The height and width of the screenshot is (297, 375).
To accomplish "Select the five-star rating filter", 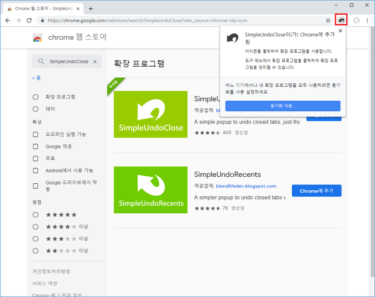I will tap(35, 215).
